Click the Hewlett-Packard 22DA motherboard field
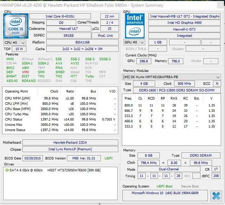Image resolution: width=225 pixels, height=205 pixels. point(70,142)
